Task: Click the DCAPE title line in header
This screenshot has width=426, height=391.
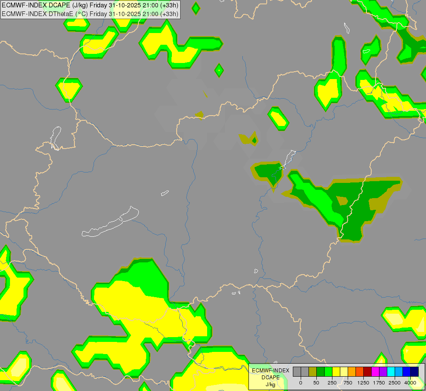Action: coord(90,5)
